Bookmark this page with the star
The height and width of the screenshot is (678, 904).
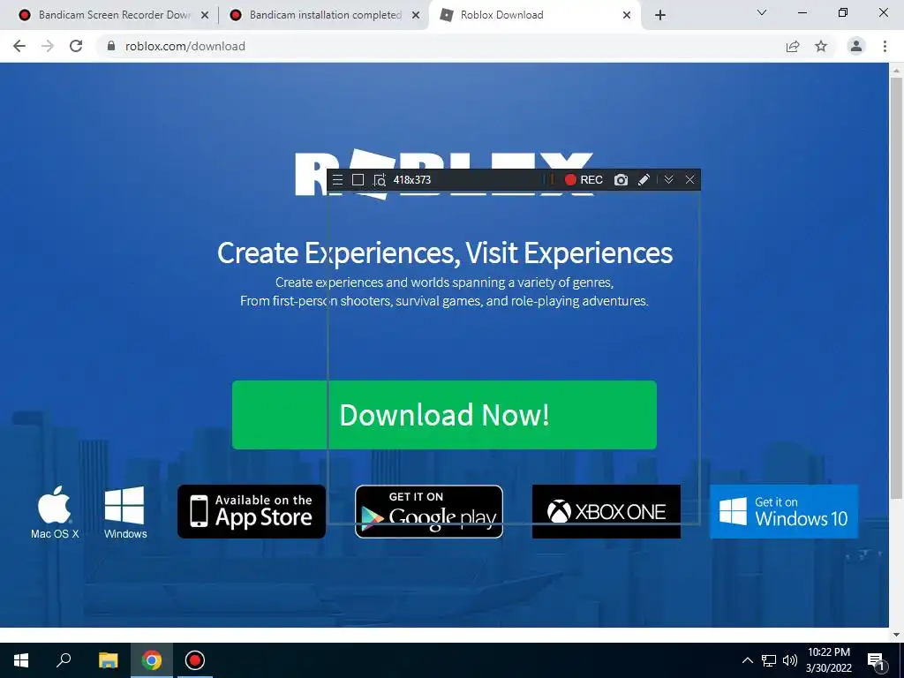pos(821,46)
